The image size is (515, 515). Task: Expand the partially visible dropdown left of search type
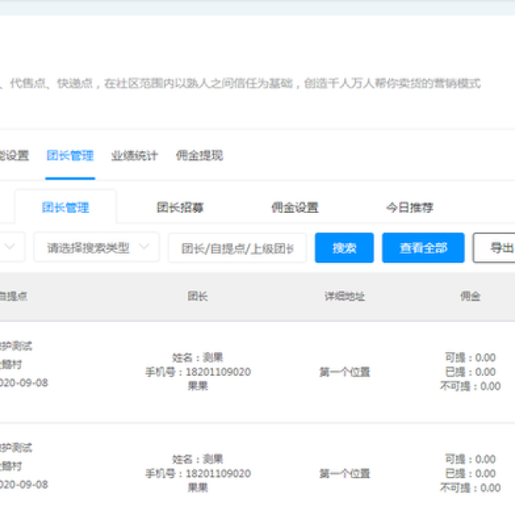point(12,248)
